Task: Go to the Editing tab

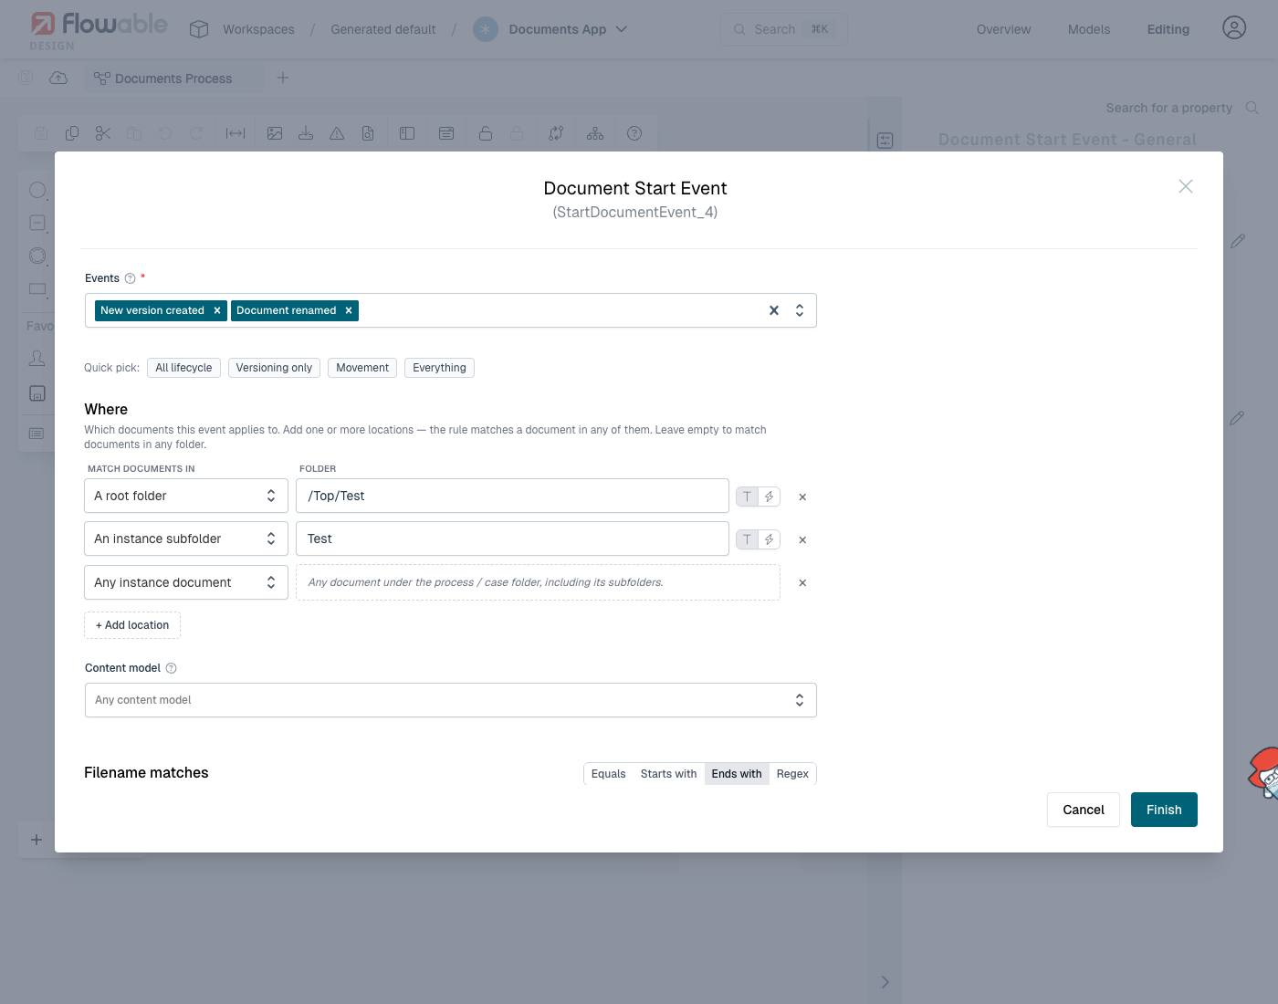Action: (1168, 29)
